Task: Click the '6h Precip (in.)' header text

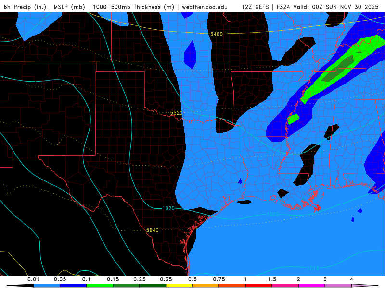Action: click(25, 7)
